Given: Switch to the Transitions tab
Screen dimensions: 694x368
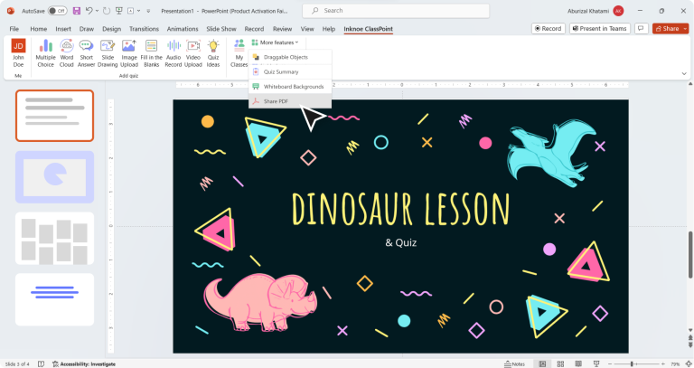Looking at the screenshot, I should coord(144,29).
